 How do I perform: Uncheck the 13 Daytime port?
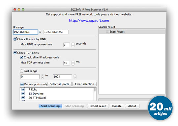[23, 94]
